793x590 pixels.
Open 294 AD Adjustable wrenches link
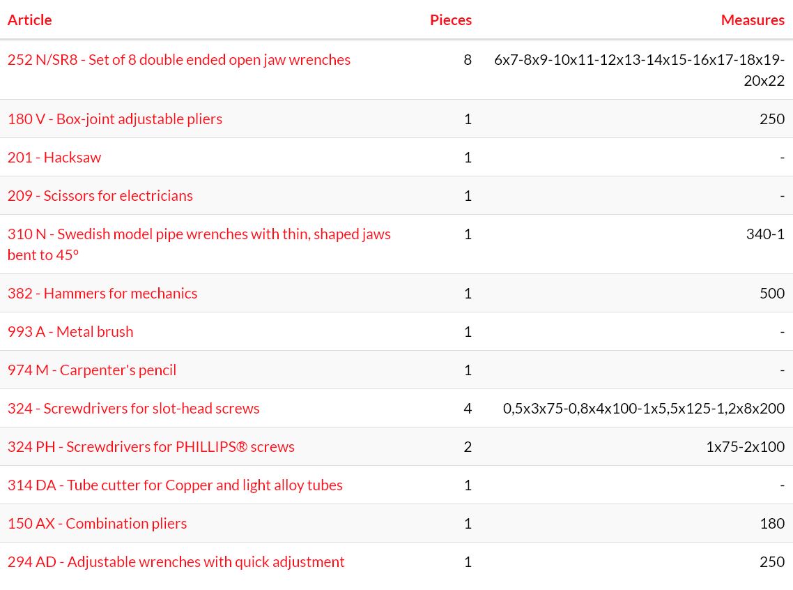(x=176, y=562)
